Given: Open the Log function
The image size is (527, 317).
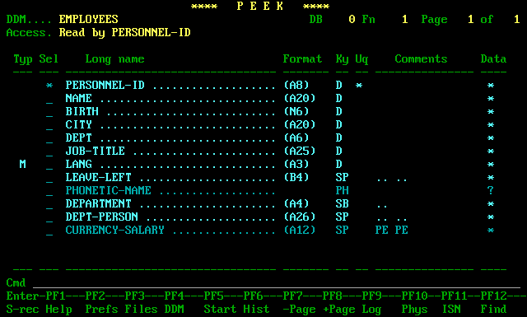Looking at the screenshot, I should tap(371, 309).
